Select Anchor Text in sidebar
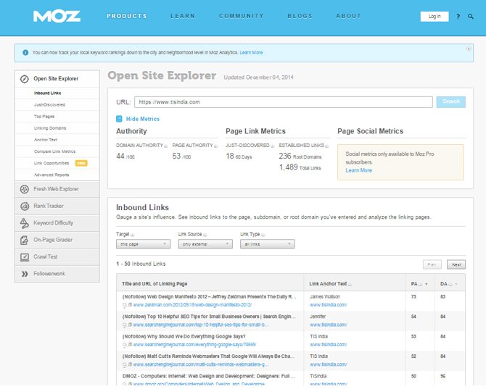Image resolution: width=486 pixels, height=389 pixels. (x=46, y=140)
